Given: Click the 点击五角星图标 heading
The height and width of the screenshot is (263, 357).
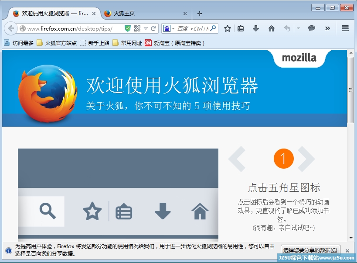Looking at the screenshot, I should pos(284,187).
